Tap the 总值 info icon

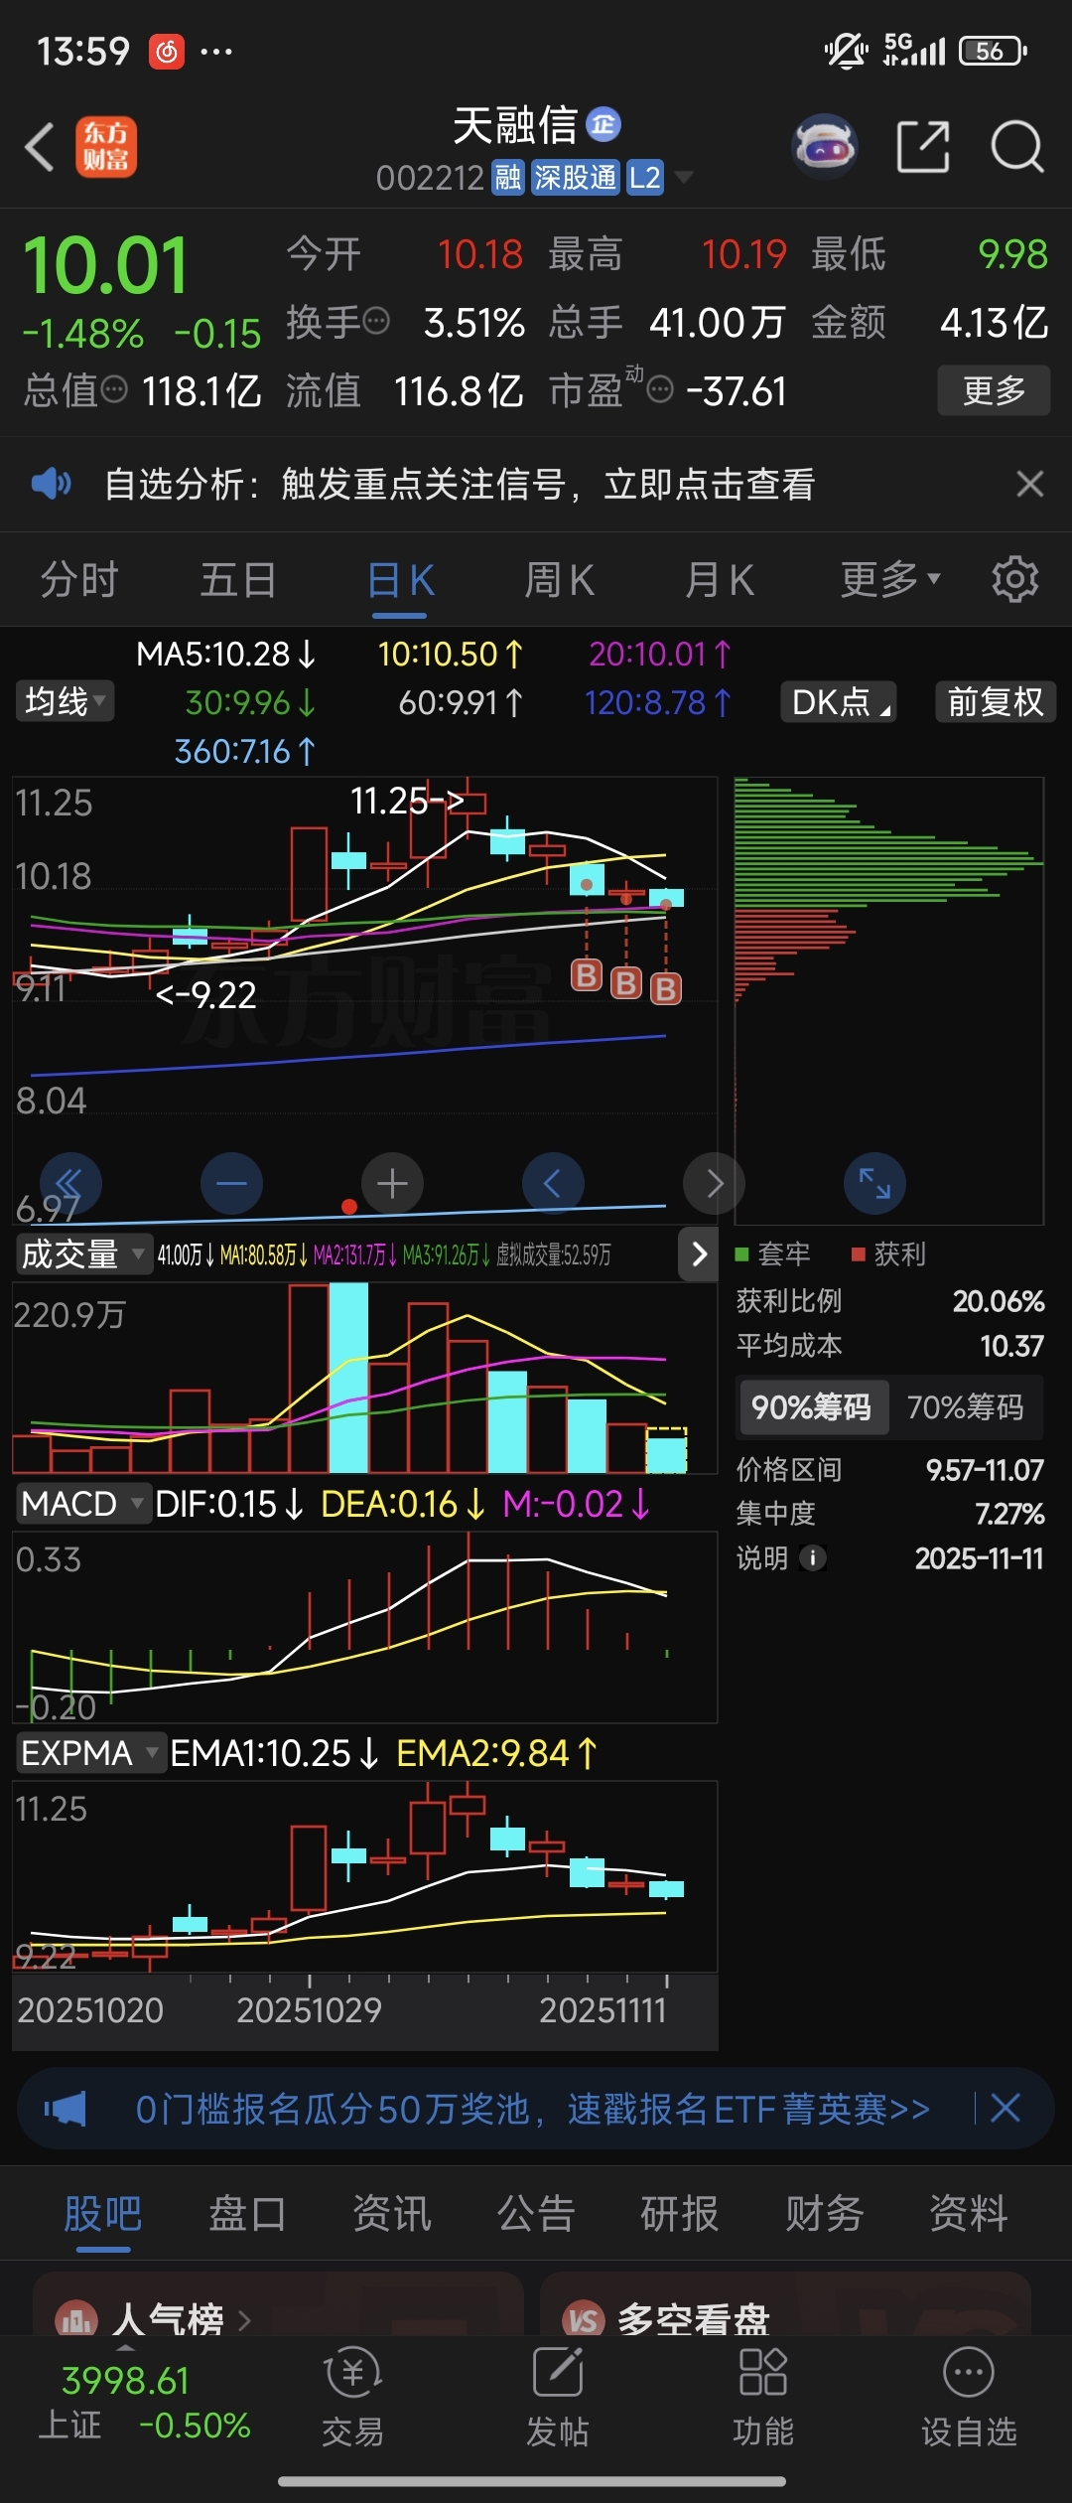(114, 389)
